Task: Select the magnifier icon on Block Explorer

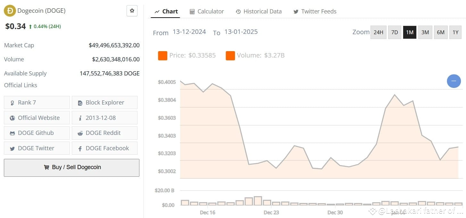Action: [x=80, y=102]
